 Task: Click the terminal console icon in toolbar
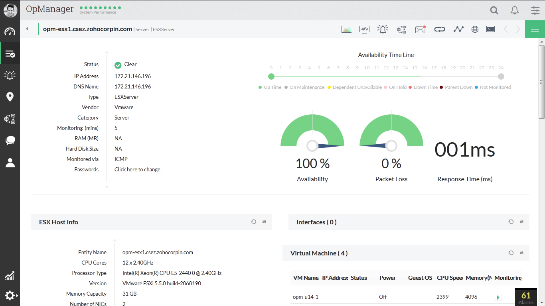coord(490,29)
